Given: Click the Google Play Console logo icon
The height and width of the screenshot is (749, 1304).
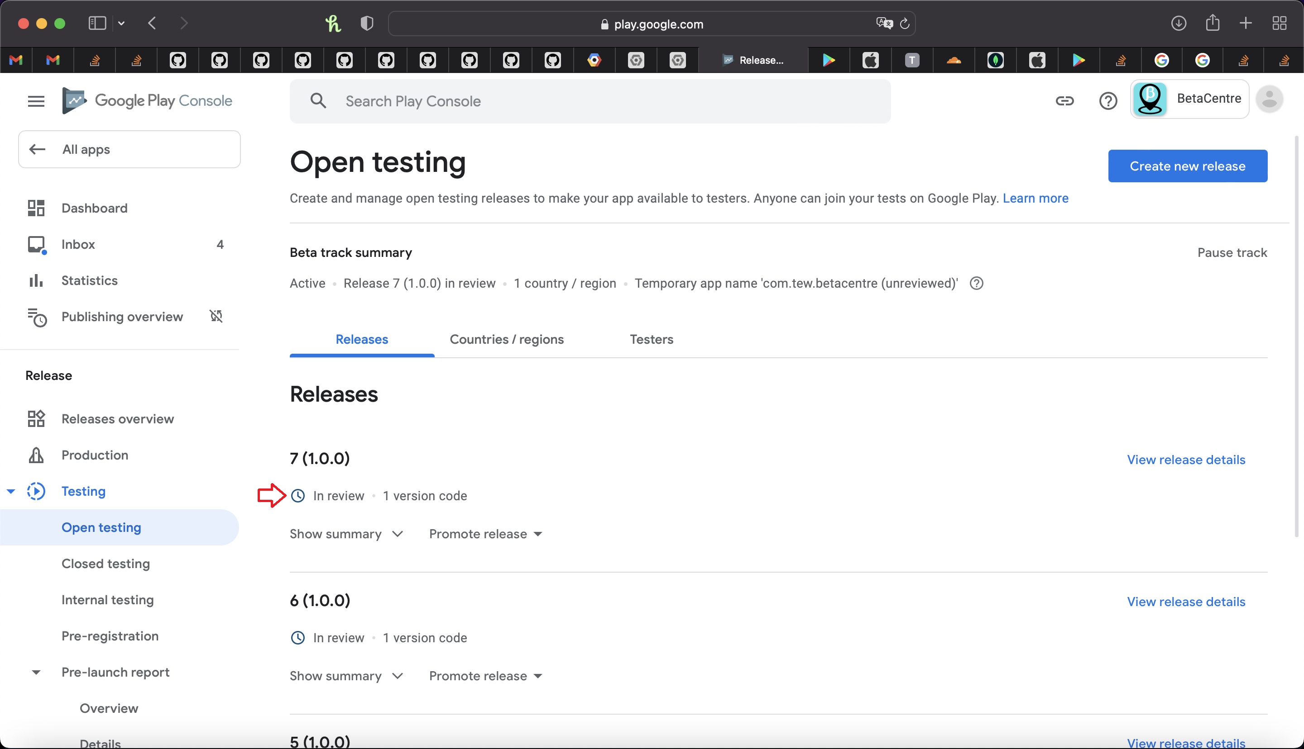Looking at the screenshot, I should [x=75, y=100].
